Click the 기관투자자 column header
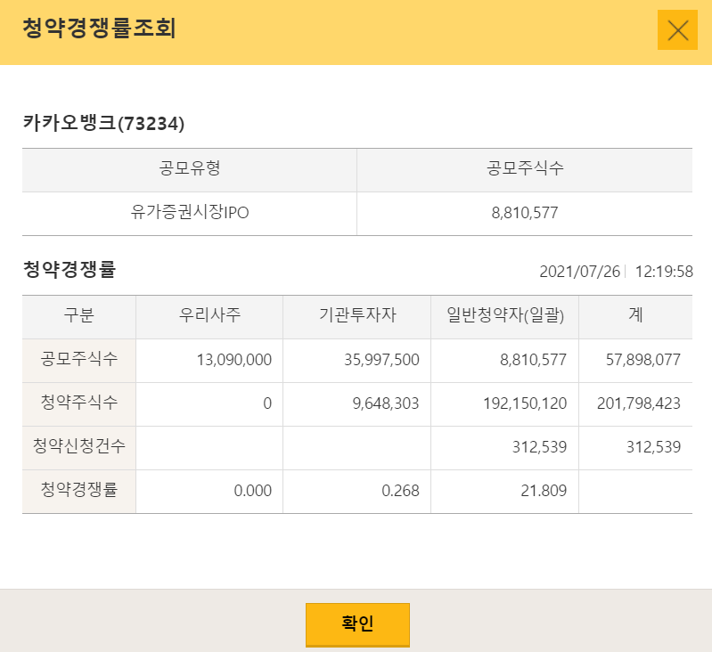This screenshot has width=712, height=652. tap(357, 315)
